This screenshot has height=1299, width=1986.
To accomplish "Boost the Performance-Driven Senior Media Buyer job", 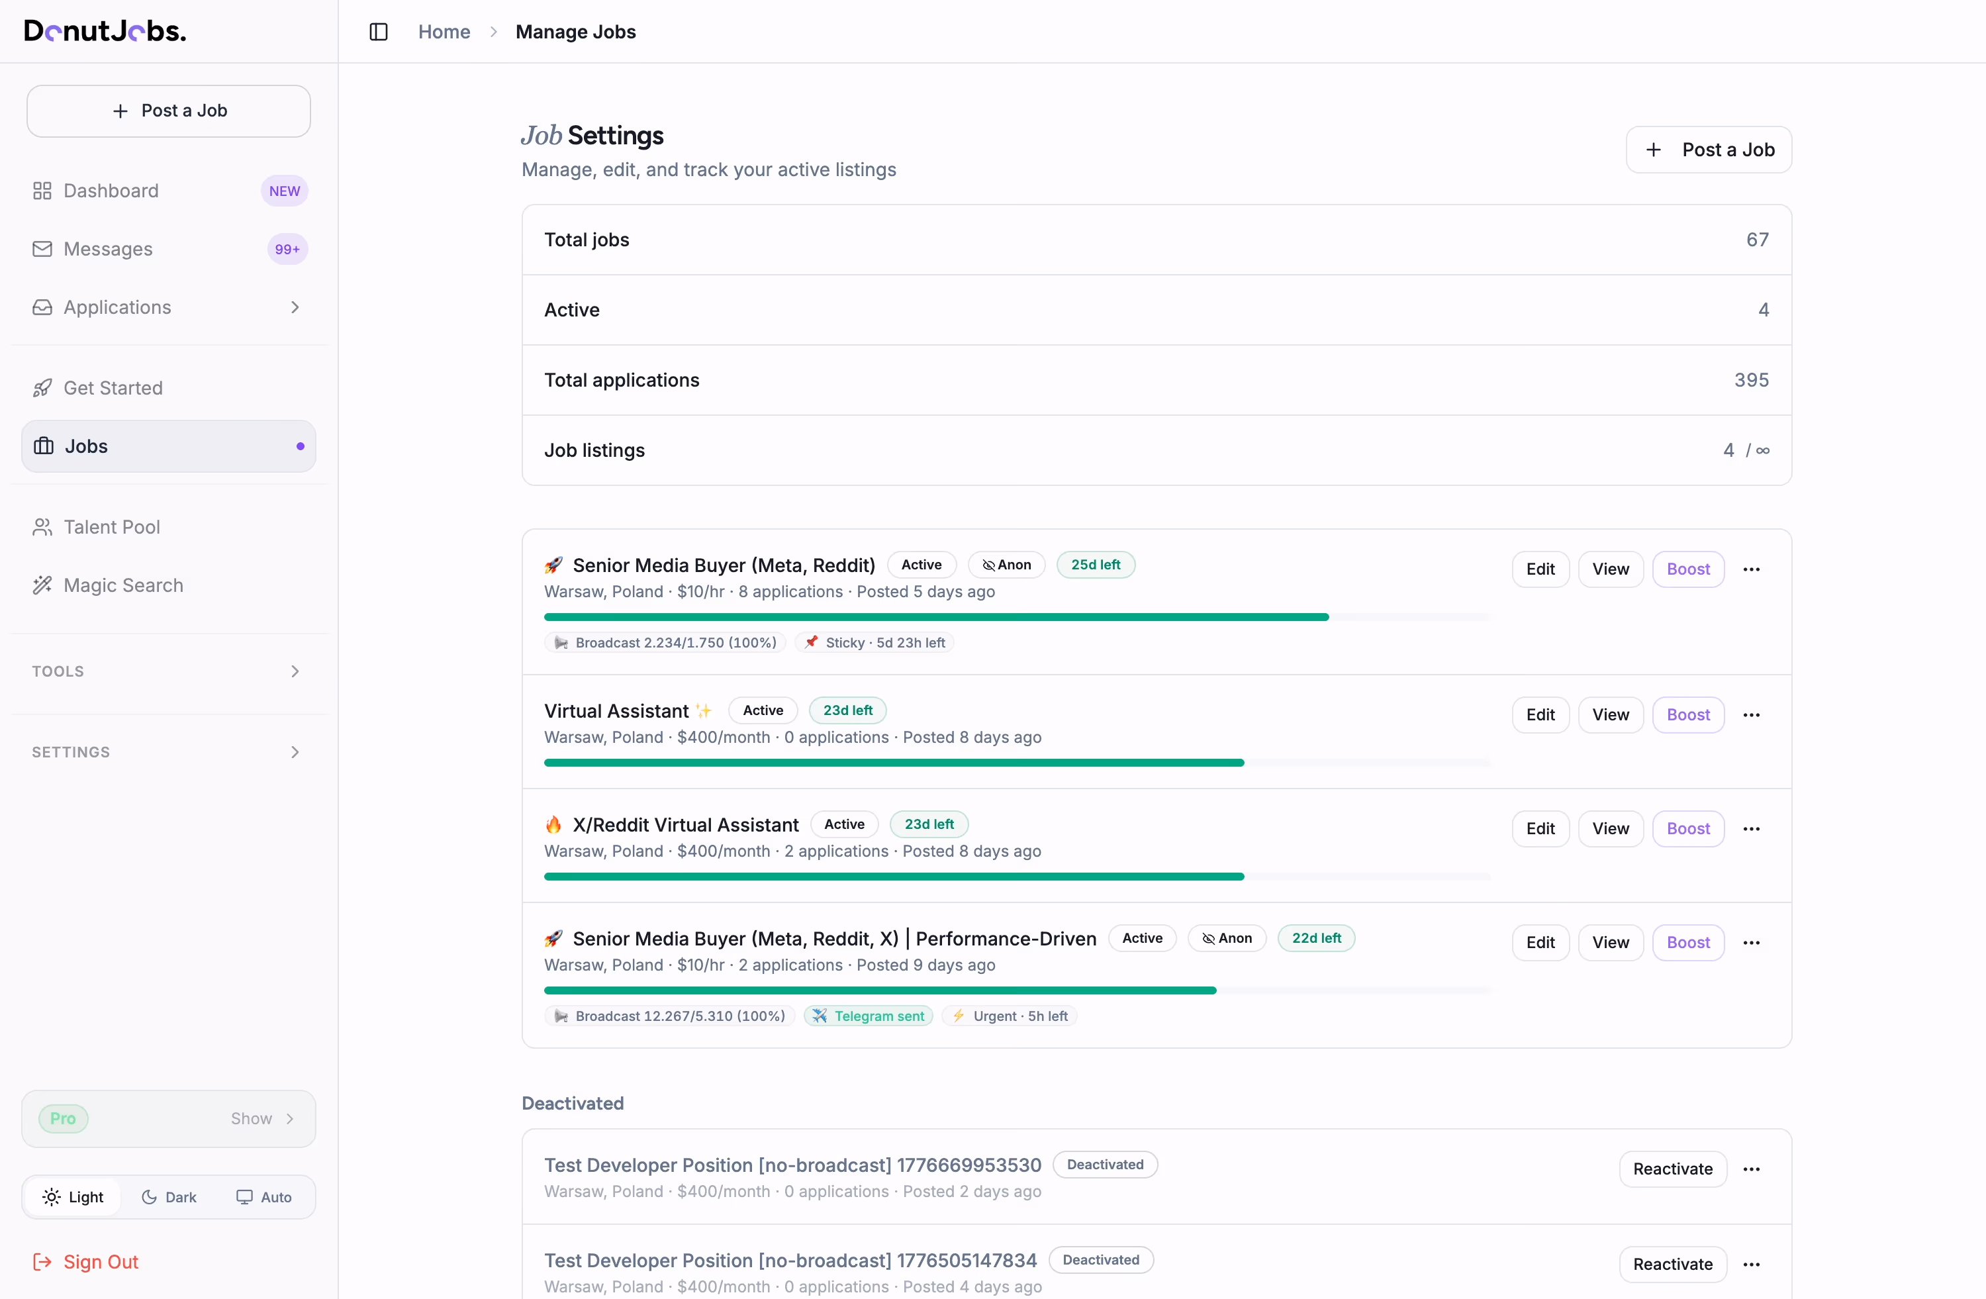I will point(1688,943).
